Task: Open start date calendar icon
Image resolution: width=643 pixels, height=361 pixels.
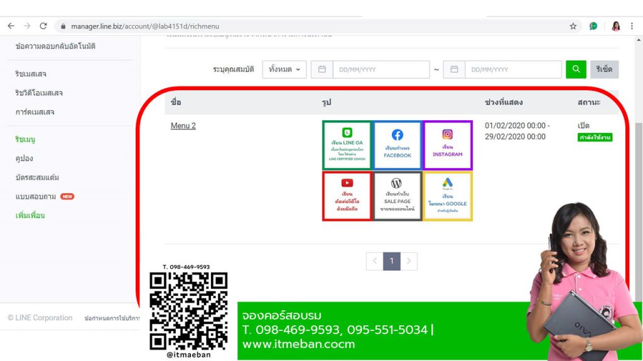Action: tap(321, 70)
